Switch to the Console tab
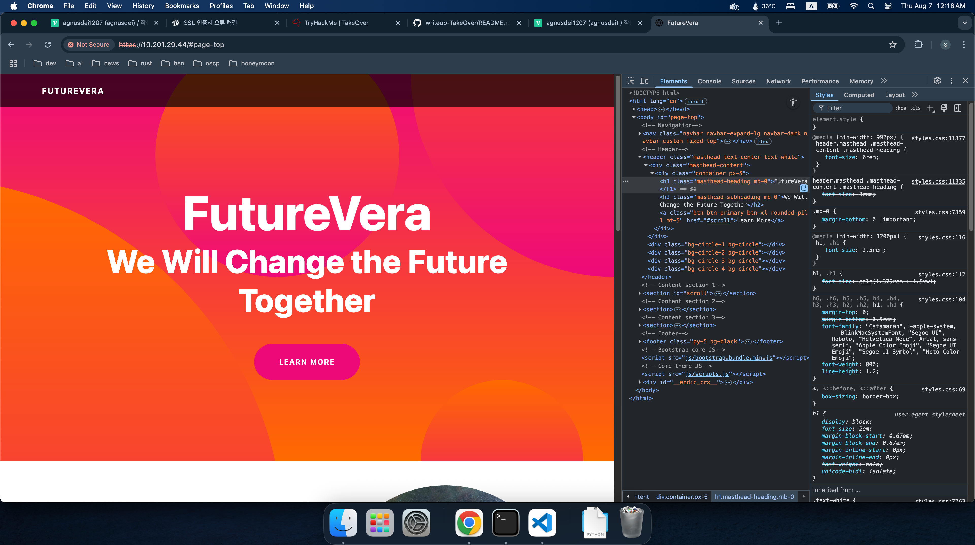This screenshot has height=545, width=975. [x=709, y=81]
